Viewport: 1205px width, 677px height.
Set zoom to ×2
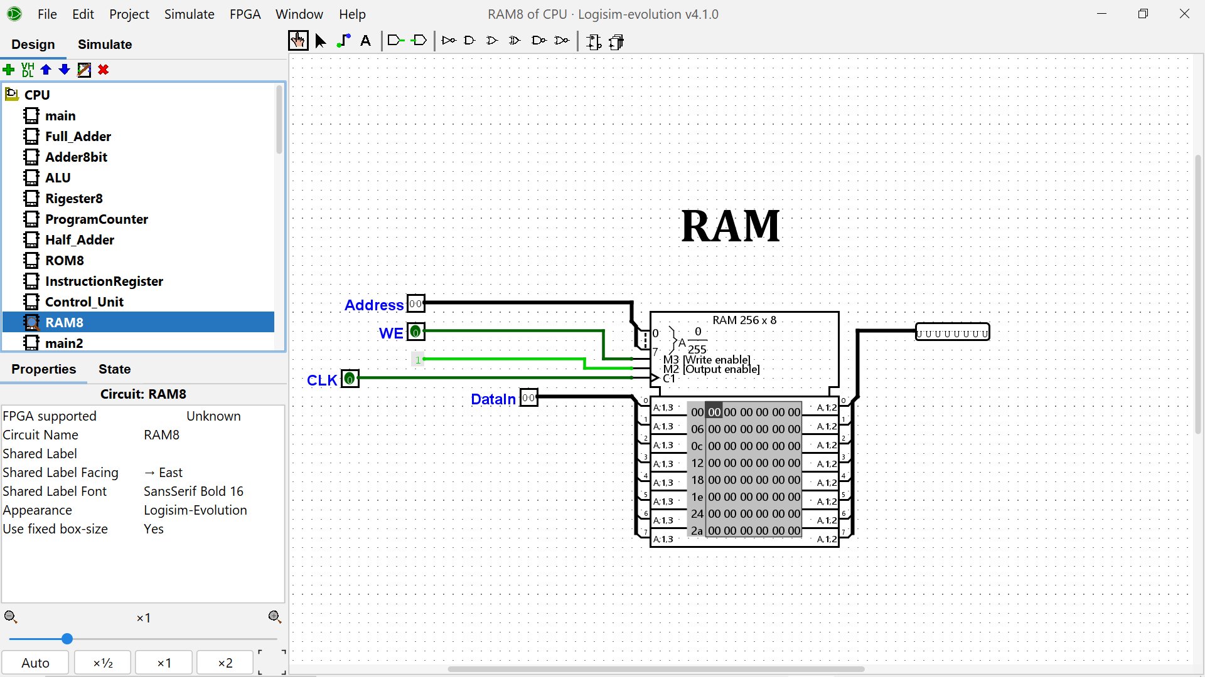[x=225, y=663]
